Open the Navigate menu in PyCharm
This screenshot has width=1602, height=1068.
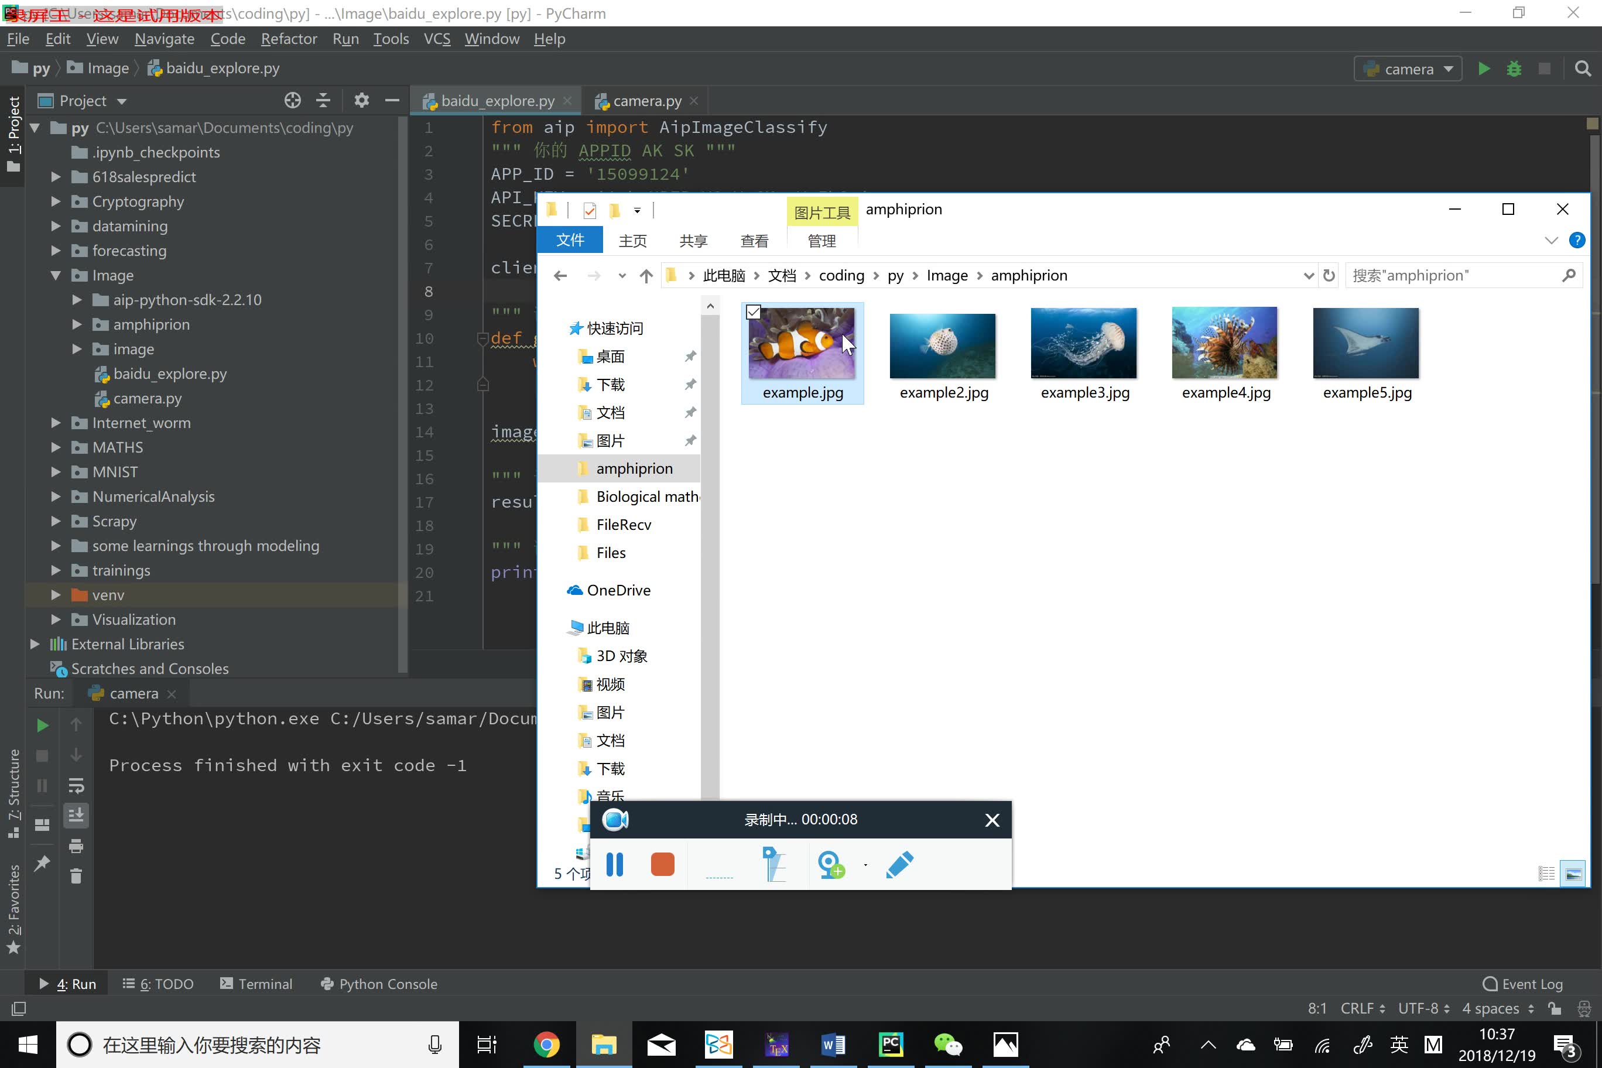click(162, 38)
